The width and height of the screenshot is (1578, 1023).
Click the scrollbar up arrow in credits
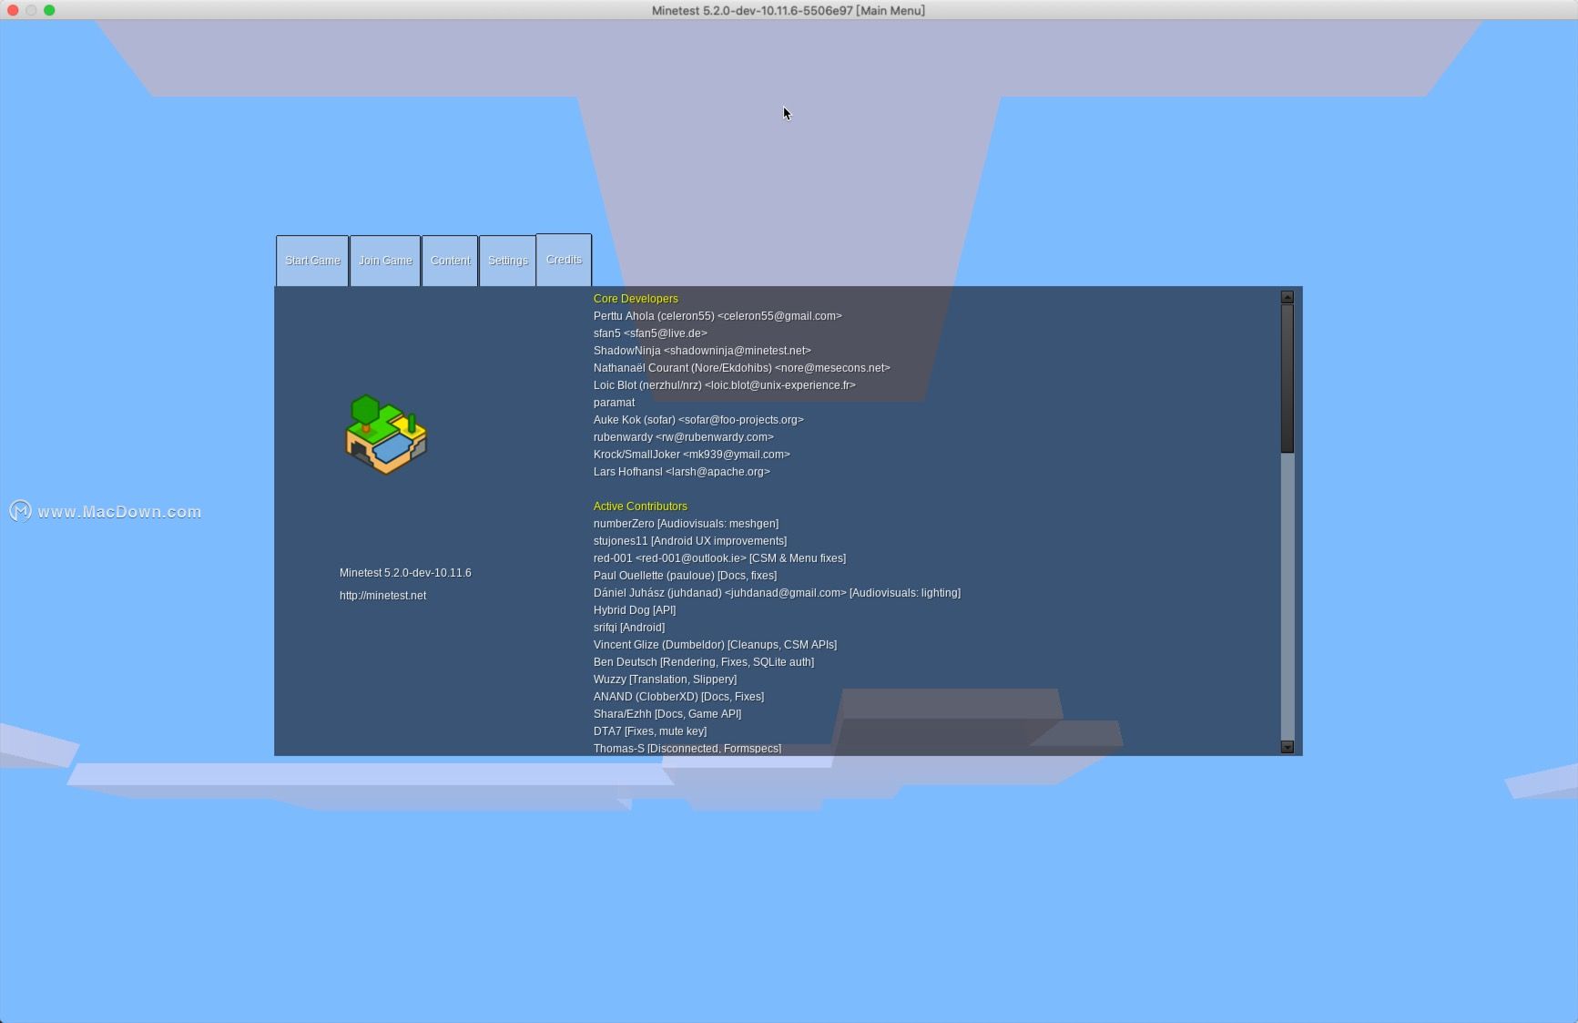click(x=1287, y=297)
